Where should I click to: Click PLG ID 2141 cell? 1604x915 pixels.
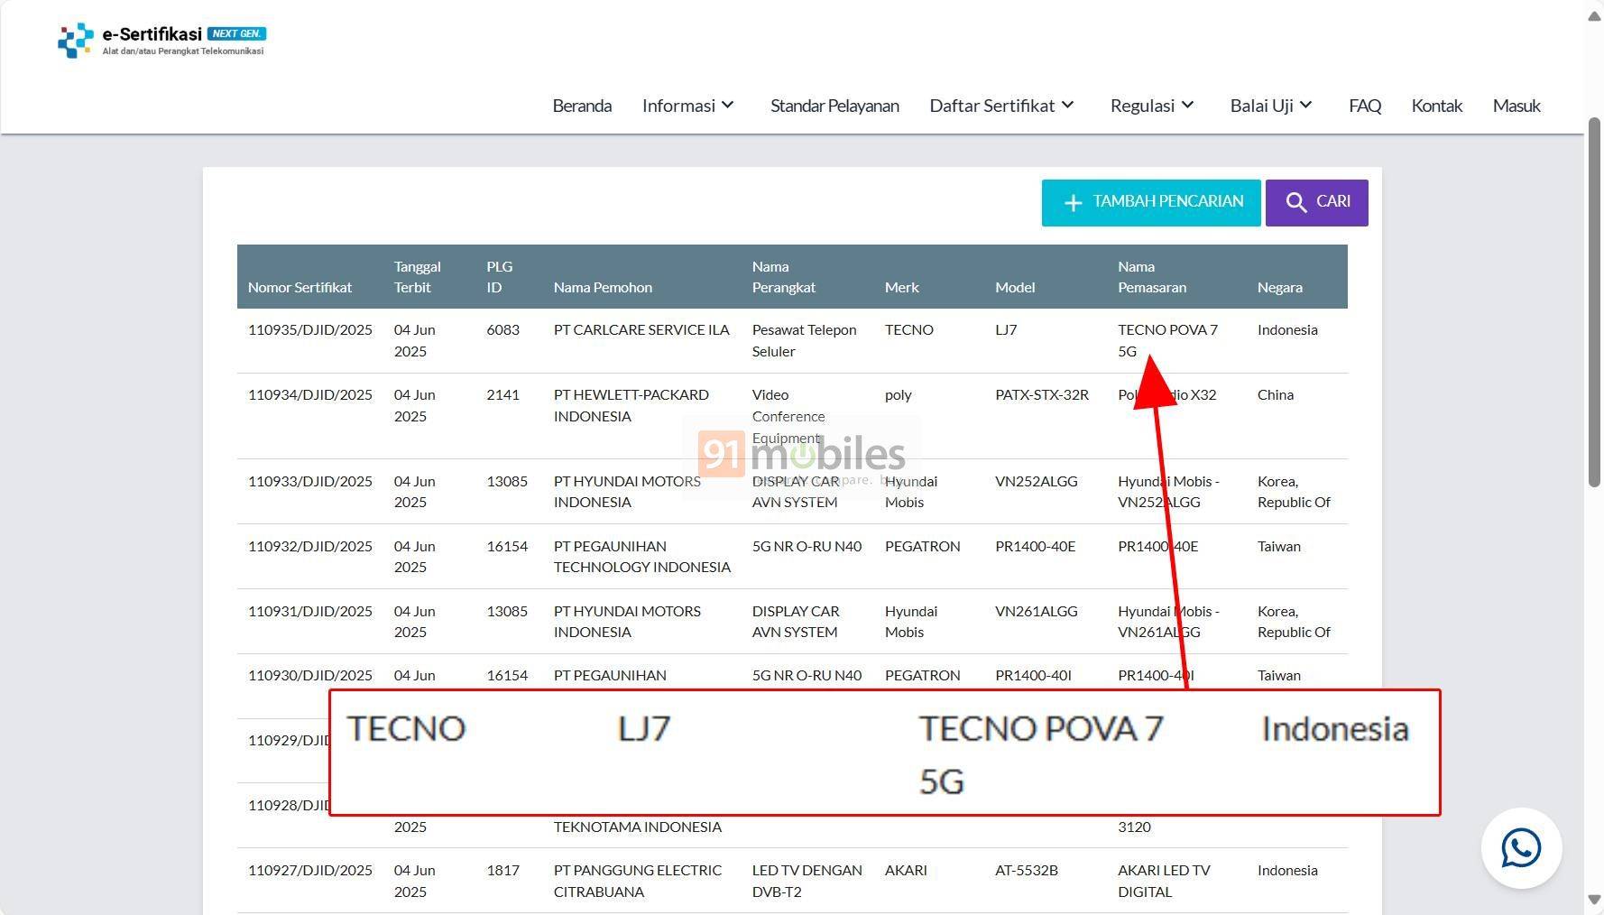pyautogui.click(x=502, y=394)
